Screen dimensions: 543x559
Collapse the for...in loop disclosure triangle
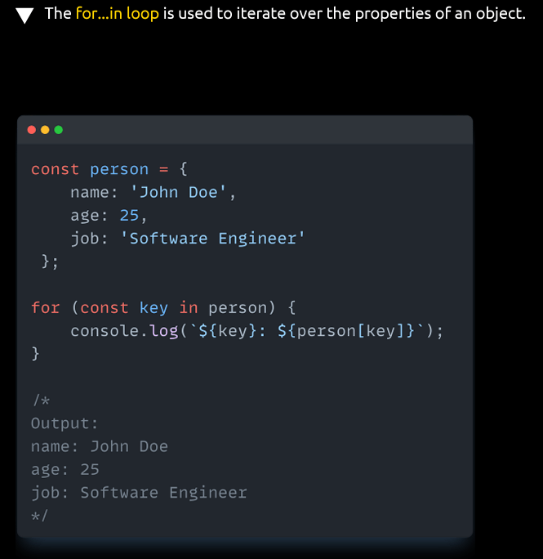pos(25,16)
